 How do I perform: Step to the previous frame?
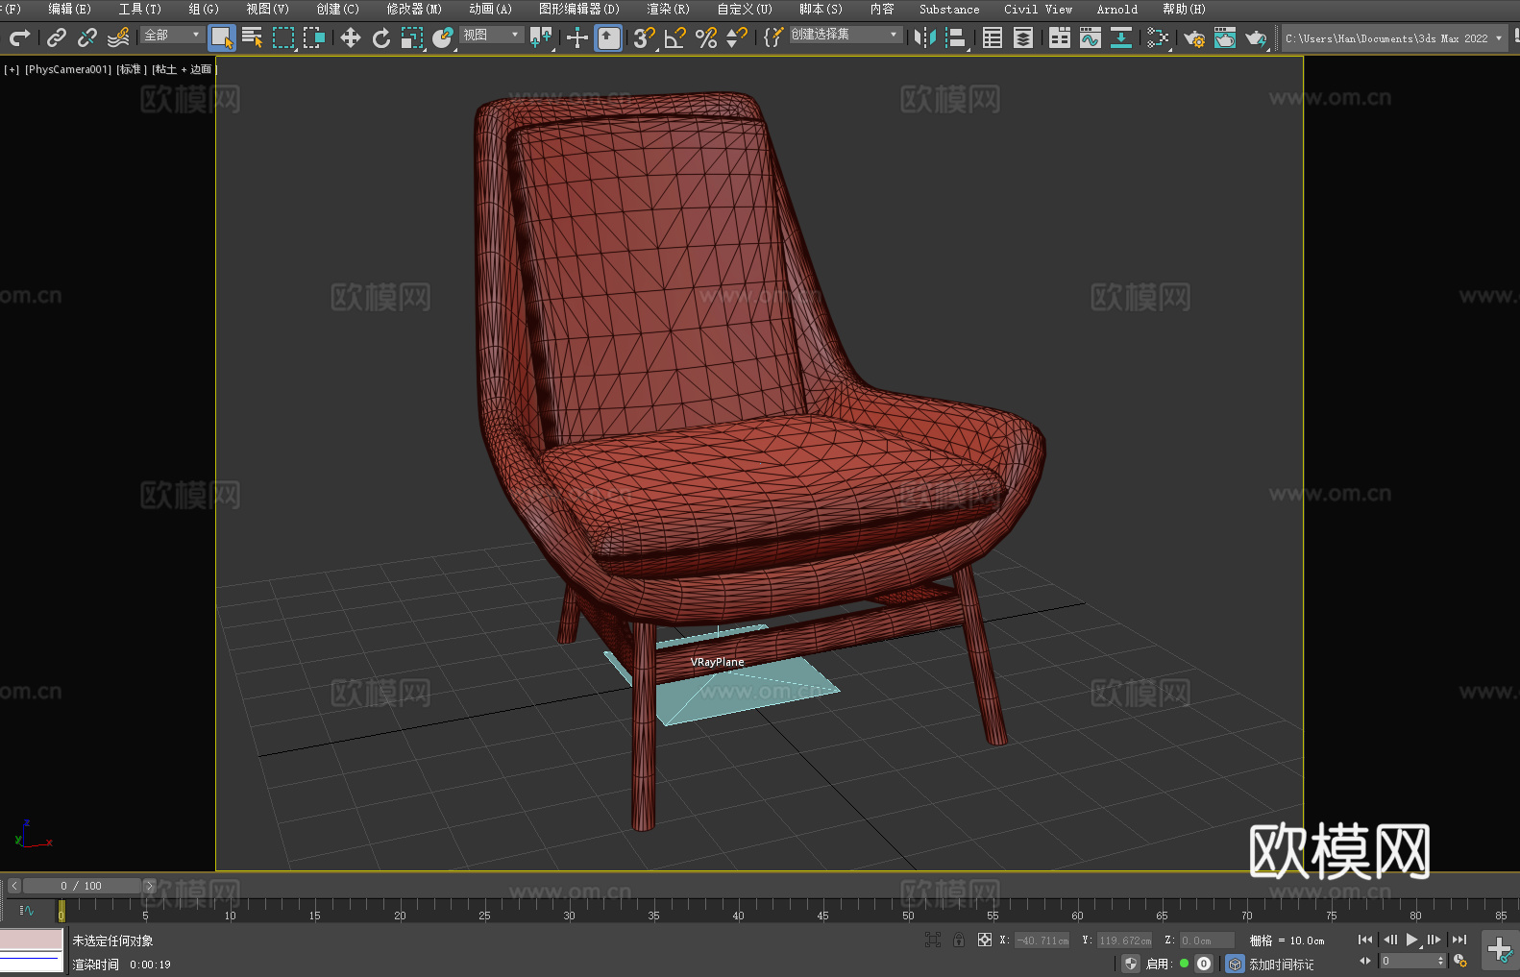point(1389,940)
